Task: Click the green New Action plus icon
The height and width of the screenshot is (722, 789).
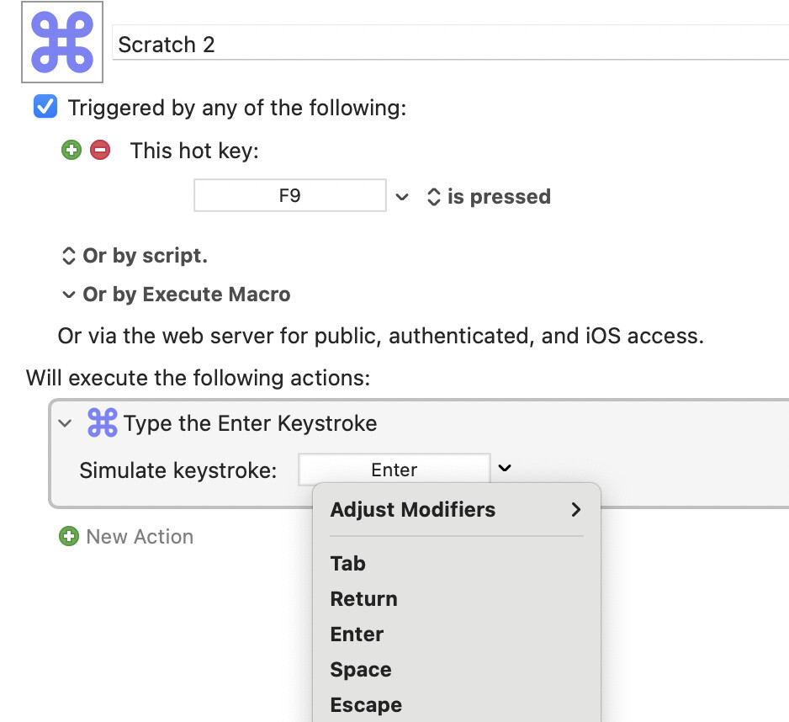Action: 69,537
